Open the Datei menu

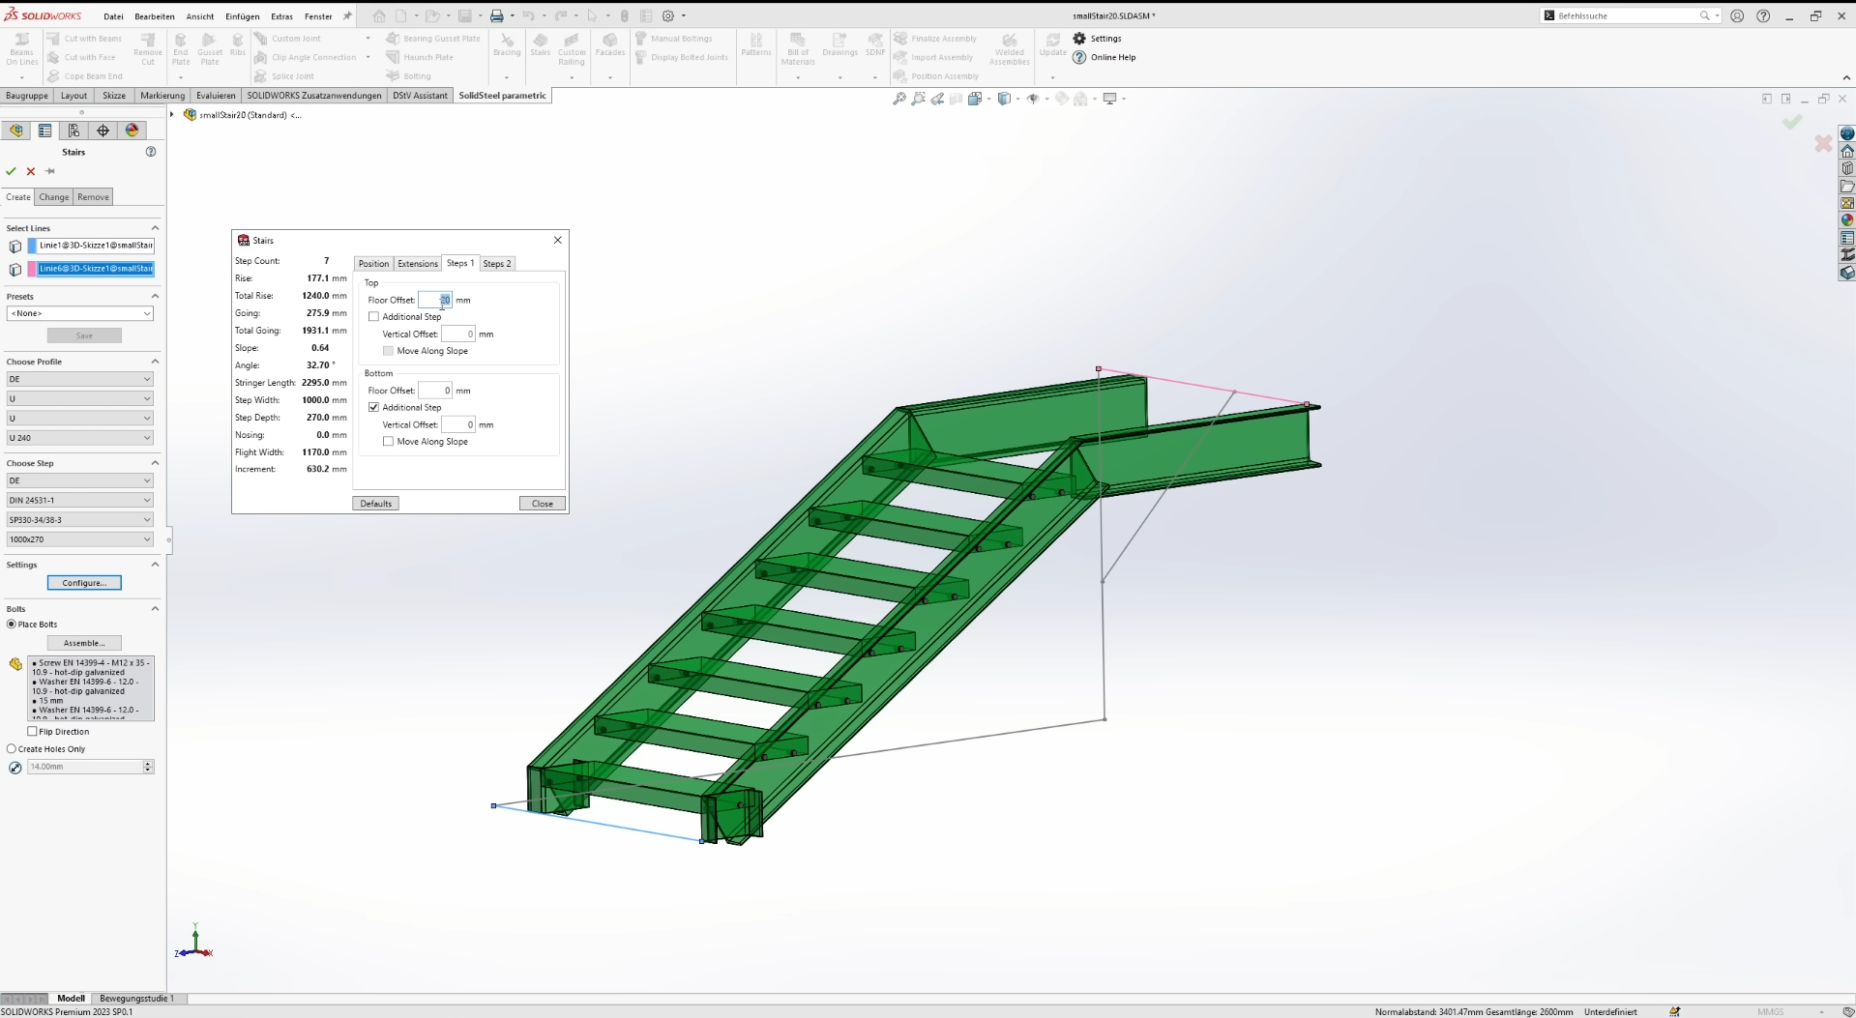tap(113, 16)
